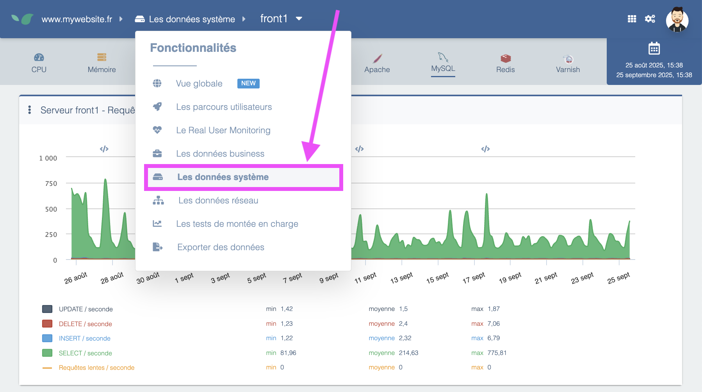Viewport: 702px width, 392px height.
Task: Click the code marker above 26 août
Action: point(104,149)
